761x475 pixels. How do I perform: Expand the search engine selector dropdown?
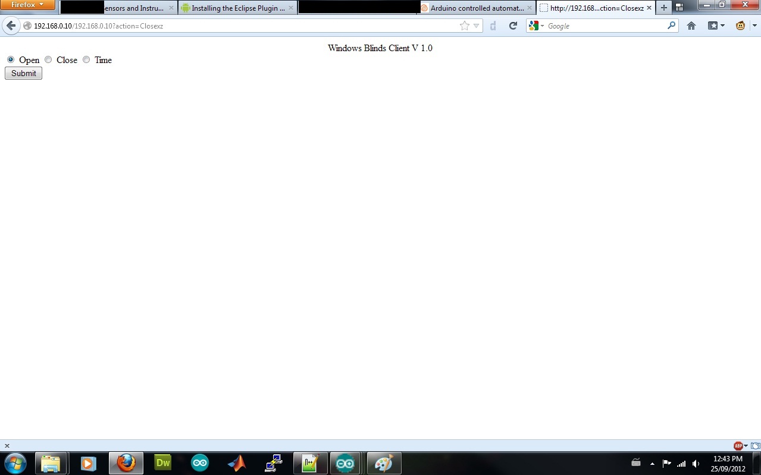[x=535, y=26]
